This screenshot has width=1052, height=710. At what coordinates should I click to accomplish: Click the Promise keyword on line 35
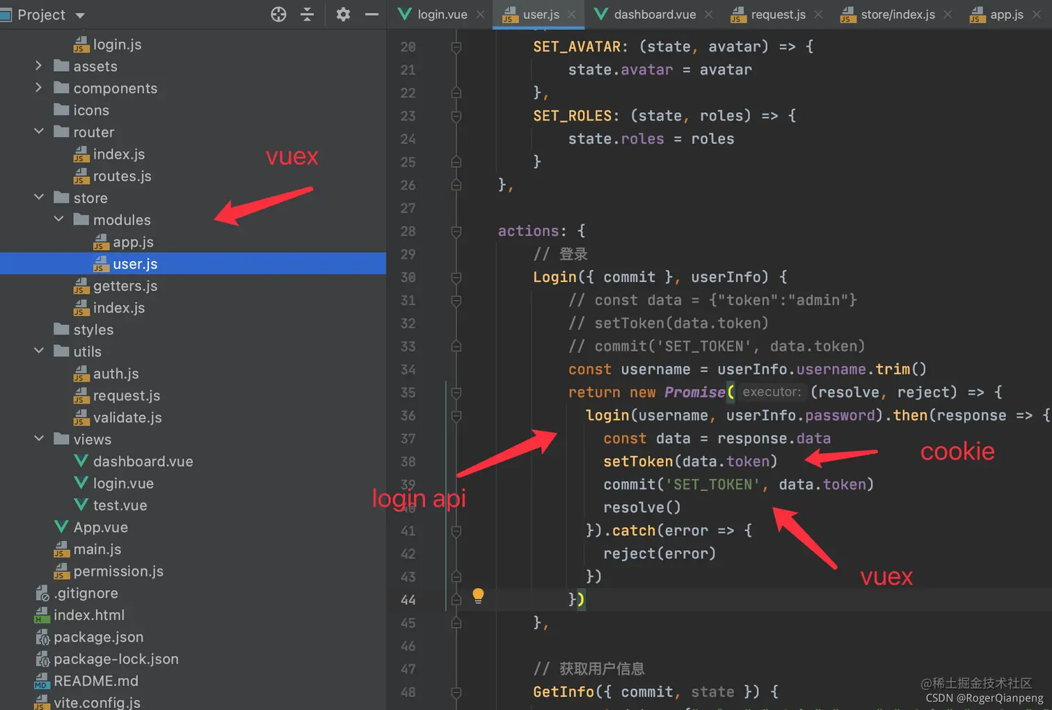(694, 392)
